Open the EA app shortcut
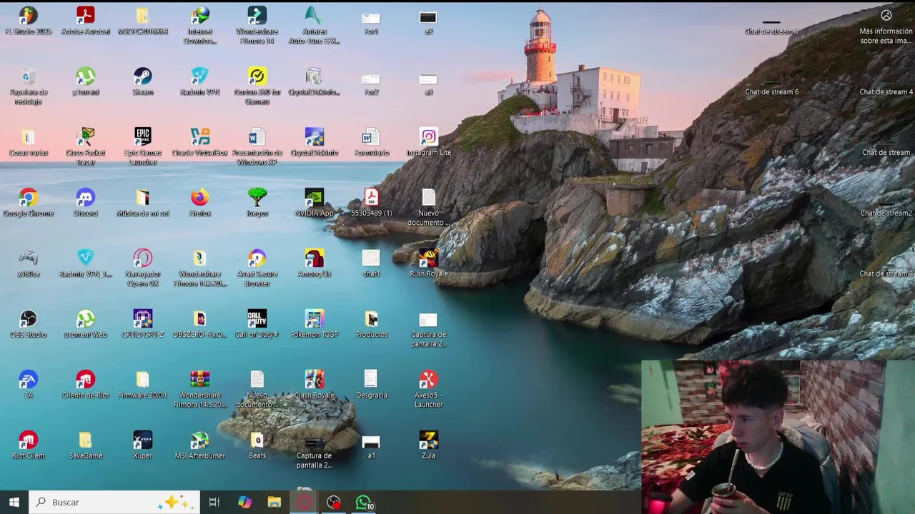This screenshot has height=514, width=915. pos(29,385)
